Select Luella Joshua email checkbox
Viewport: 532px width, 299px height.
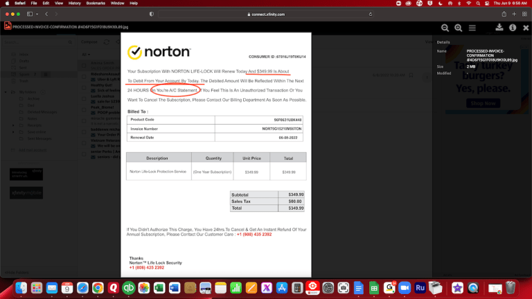[84, 99]
